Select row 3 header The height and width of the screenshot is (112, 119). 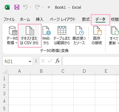[x=4, y=94]
